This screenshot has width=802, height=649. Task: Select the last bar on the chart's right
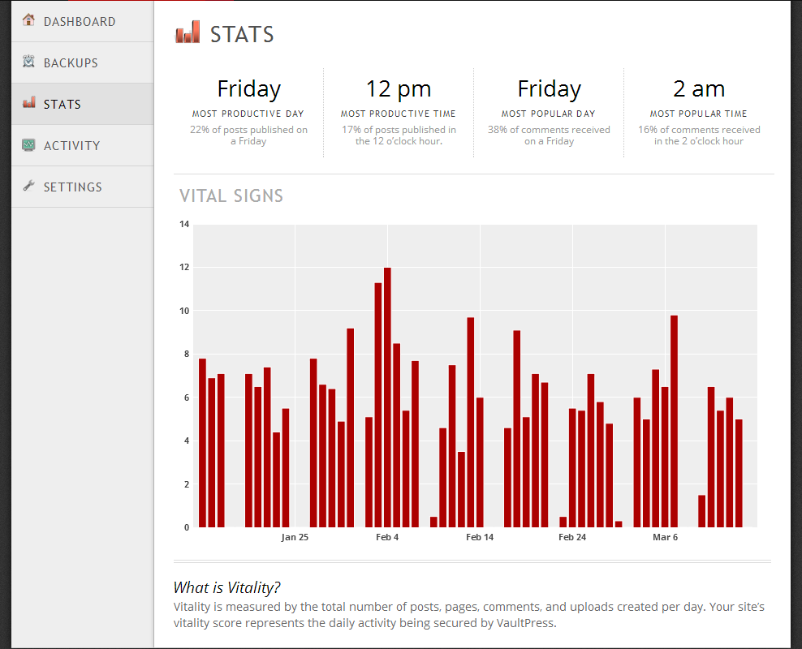[739, 473]
